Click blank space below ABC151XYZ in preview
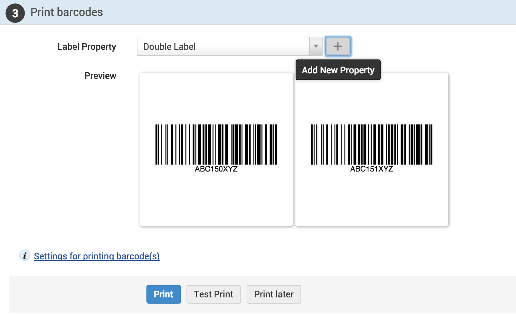516x314 pixels. (x=372, y=201)
